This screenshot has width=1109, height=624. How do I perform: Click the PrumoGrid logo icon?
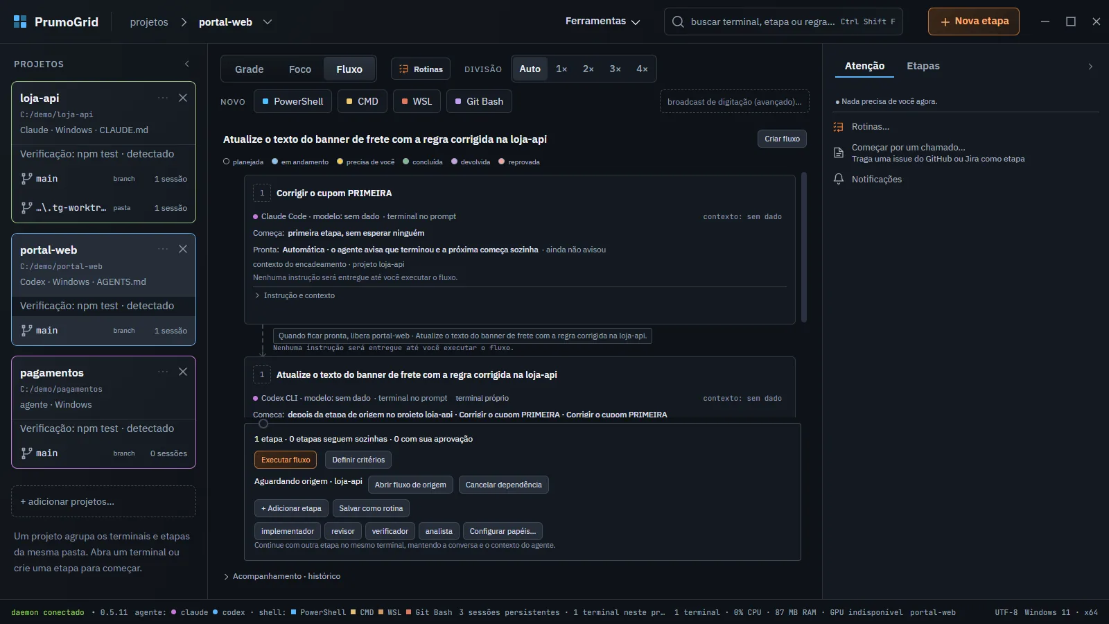click(x=20, y=21)
